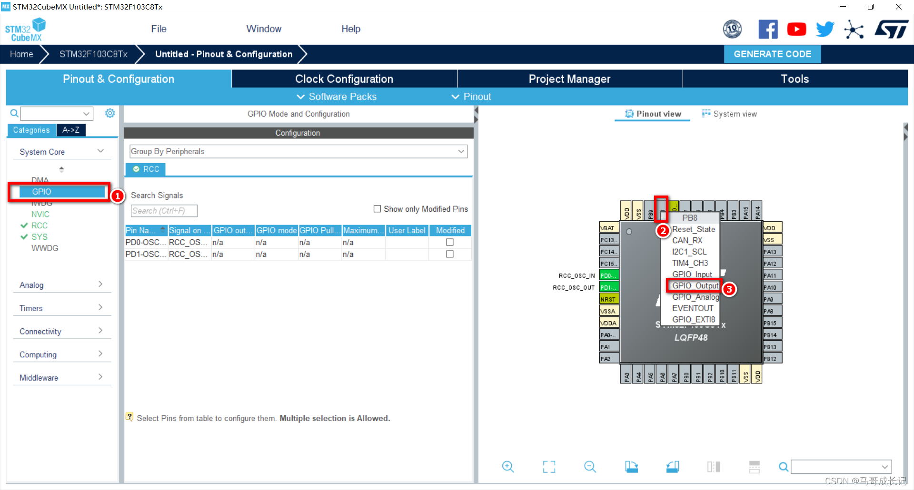Select the PA2 pin on the chip

pyautogui.click(x=609, y=359)
